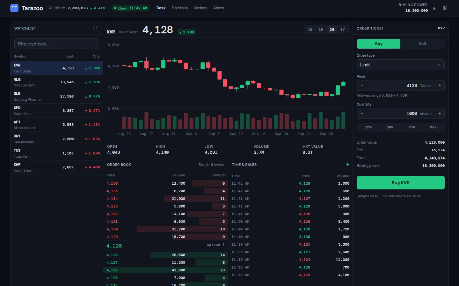This screenshot has height=286, width=459.
Task: Click the All-share index value 2,309,873
Action: (x=77, y=8)
